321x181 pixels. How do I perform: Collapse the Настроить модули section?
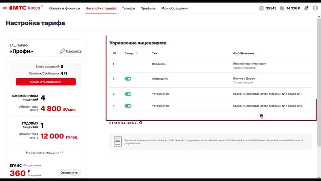[44, 153]
